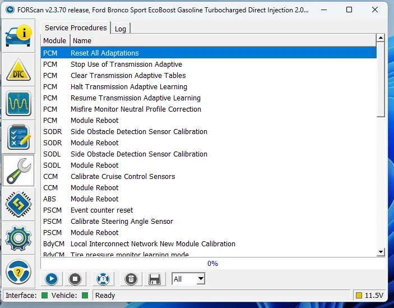Open the steering wheel help section
The image size is (394, 308).
[x=18, y=272]
